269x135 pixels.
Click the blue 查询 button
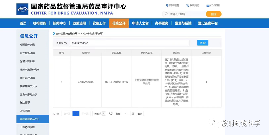202,43
